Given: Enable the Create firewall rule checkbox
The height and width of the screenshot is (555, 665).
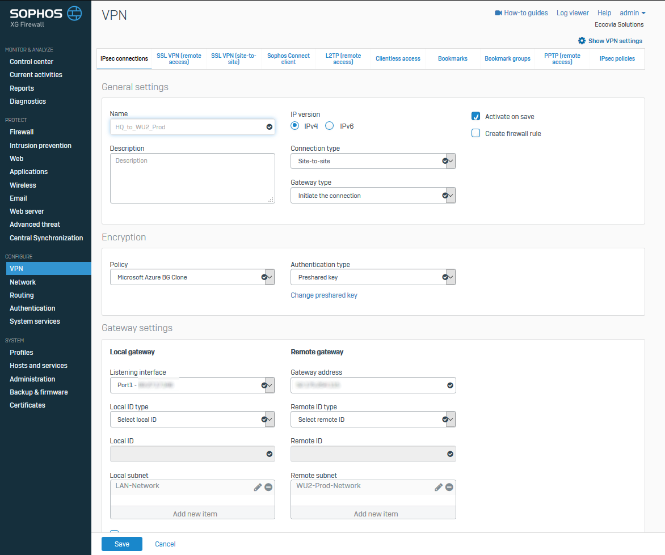Looking at the screenshot, I should coord(476,134).
